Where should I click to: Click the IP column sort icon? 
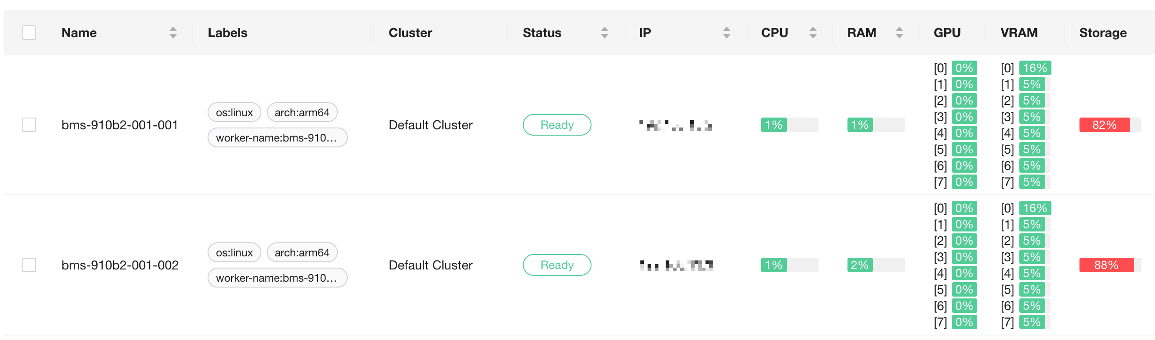pos(726,33)
